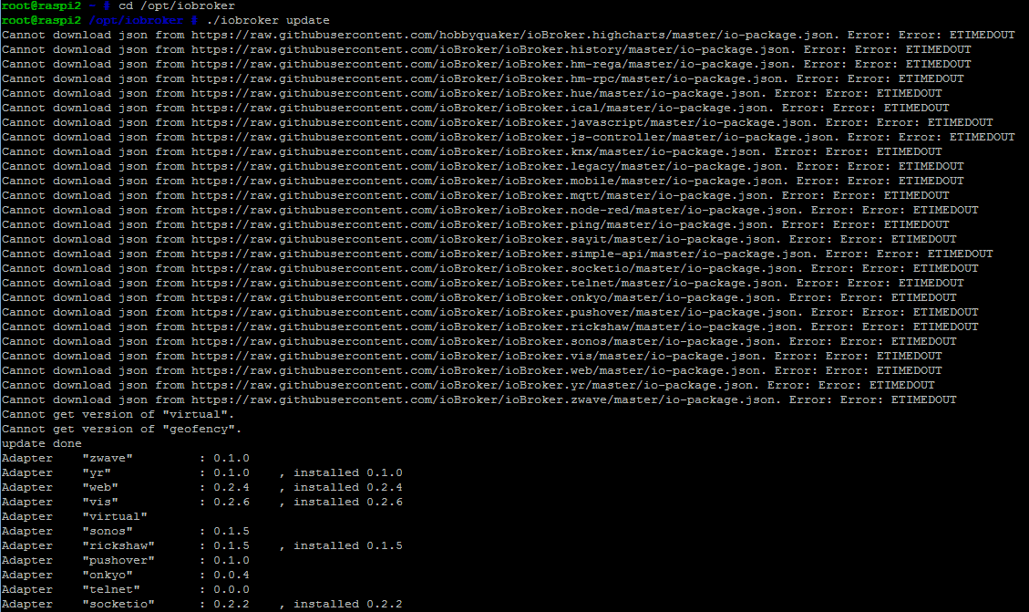
Task: Click the ioBroker.sayit download URL
Action: click(x=483, y=239)
